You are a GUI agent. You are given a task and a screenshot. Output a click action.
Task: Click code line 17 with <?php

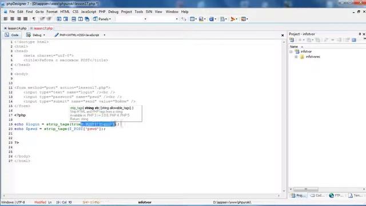tap(20, 115)
